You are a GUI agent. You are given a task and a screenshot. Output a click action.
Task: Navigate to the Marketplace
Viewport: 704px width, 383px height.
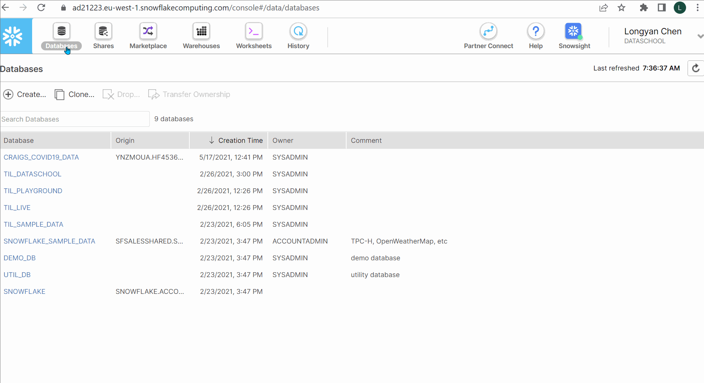[x=148, y=36]
